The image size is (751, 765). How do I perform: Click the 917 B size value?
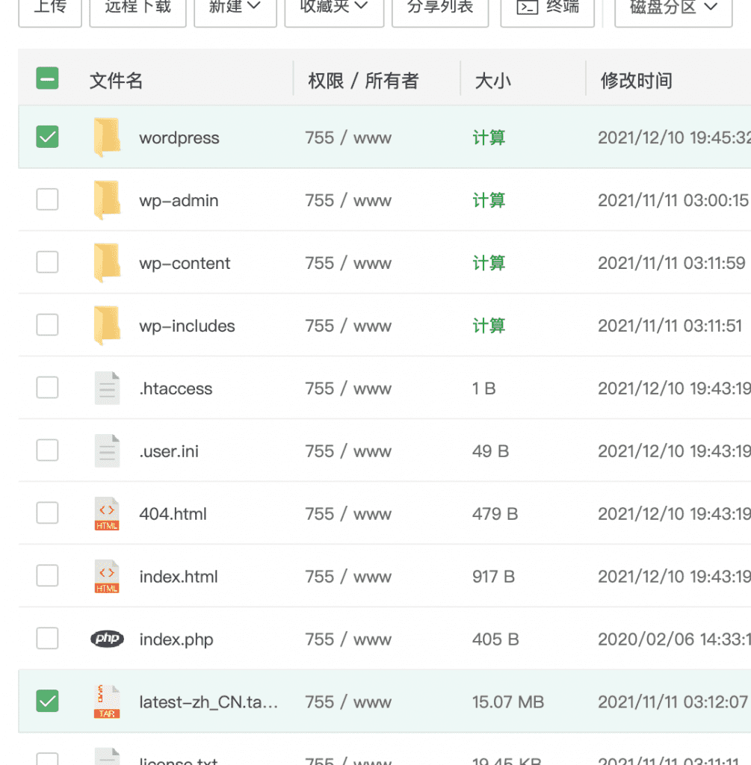493,577
